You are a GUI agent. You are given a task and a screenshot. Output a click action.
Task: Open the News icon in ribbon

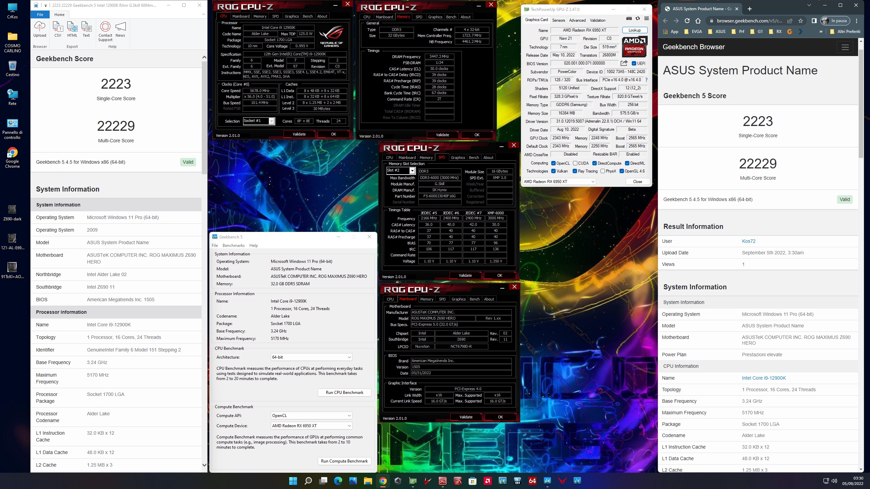point(120,29)
